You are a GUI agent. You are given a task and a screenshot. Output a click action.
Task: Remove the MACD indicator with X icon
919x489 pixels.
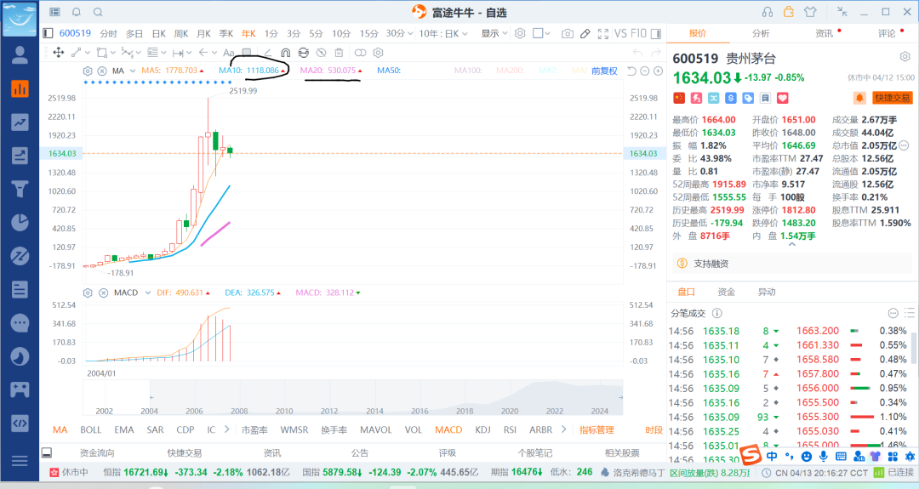point(103,293)
